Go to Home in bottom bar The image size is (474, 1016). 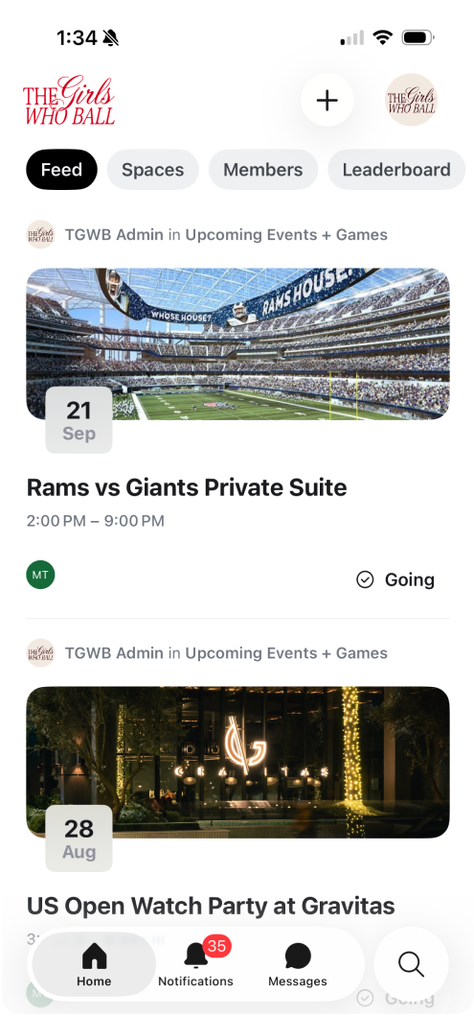click(x=94, y=964)
